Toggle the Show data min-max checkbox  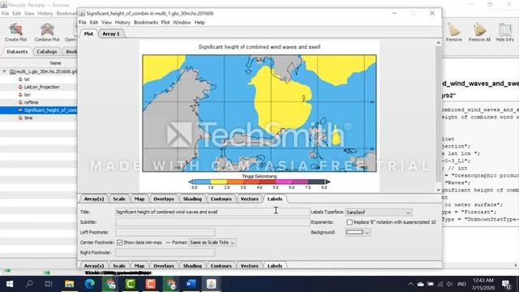tap(120, 243)
